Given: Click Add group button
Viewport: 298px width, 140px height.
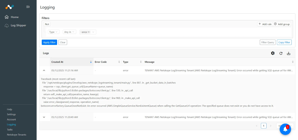Looking at the screenshot, I should pyautogui.click(x=282, y=24).
